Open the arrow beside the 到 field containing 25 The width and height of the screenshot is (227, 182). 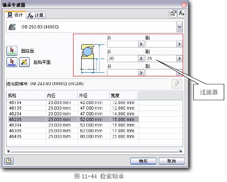coord(179,58)
